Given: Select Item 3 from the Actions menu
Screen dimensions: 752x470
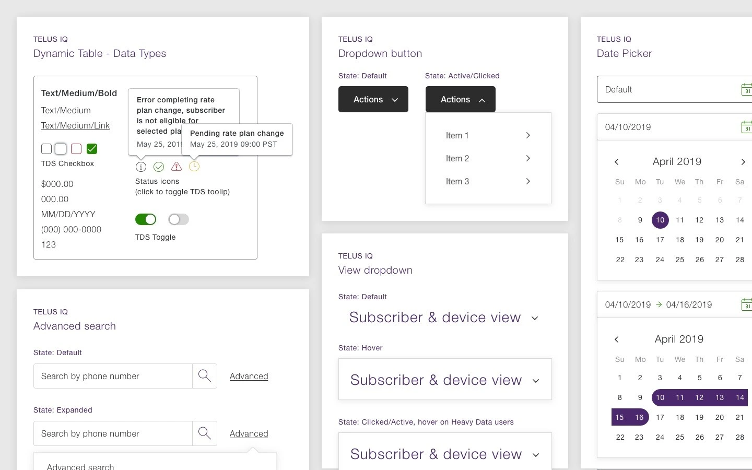Looking at the screenshot, I should 457,181.
